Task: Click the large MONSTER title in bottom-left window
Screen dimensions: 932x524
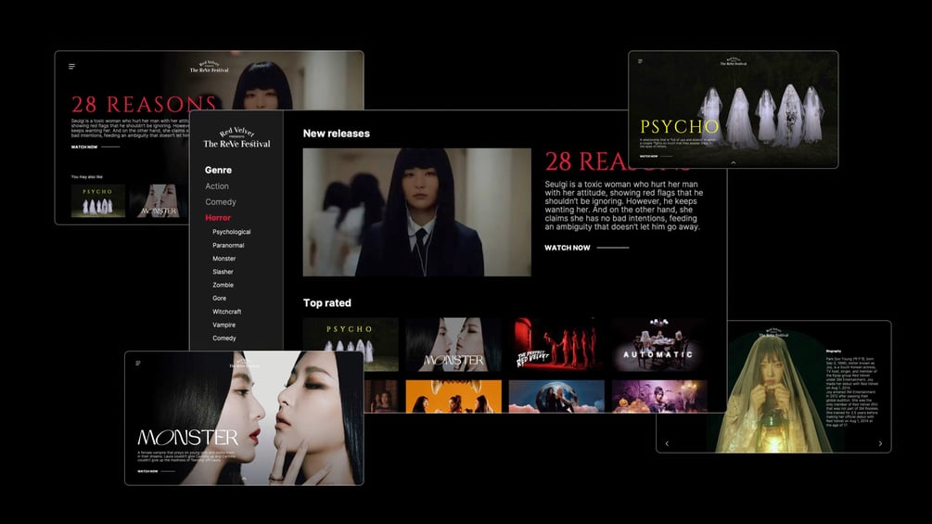Action: coord(188,438)
